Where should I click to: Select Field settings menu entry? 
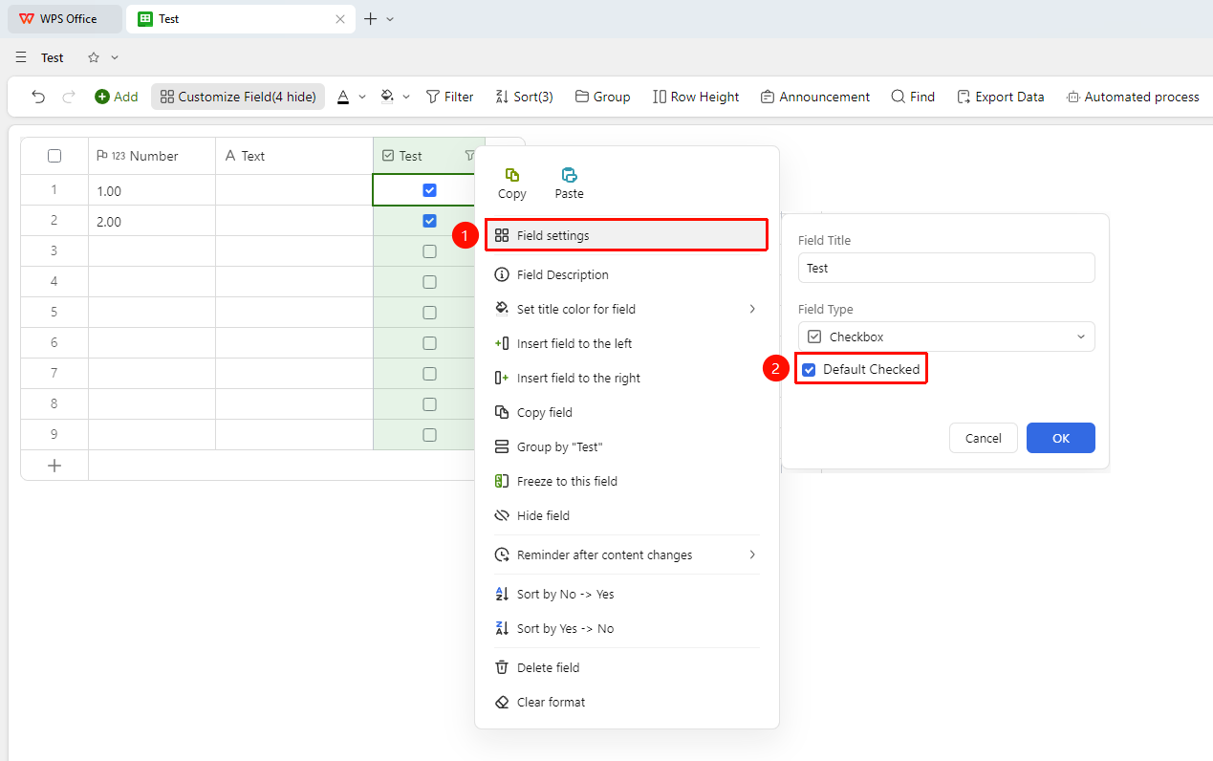click(627, 235)
